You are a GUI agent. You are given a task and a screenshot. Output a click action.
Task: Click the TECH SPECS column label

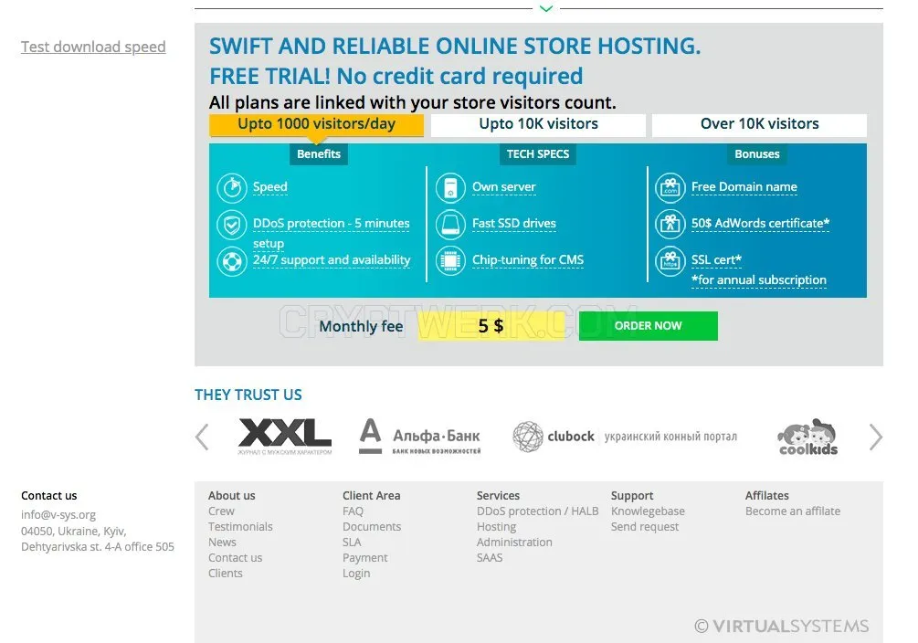tap(537, 154)
